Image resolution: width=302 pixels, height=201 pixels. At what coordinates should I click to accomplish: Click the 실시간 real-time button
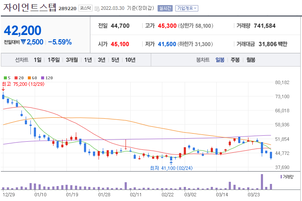click(165, 8)
